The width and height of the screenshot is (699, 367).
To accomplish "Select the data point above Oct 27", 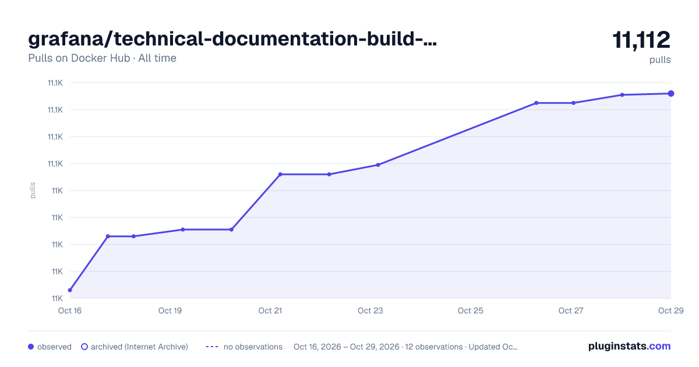I will tap(573, 103).
